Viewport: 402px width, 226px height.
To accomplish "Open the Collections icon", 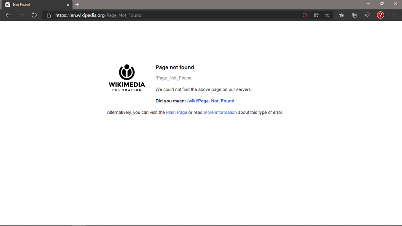I will (x=354, y=15).
